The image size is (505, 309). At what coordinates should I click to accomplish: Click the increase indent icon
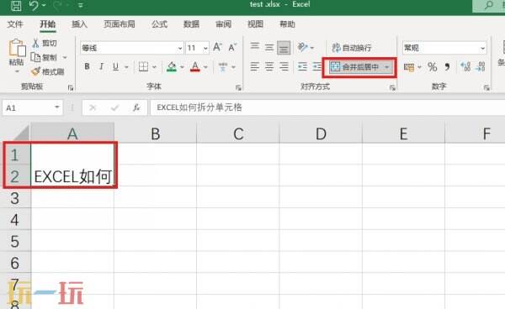pyautogui.click(x=317, y=67)
